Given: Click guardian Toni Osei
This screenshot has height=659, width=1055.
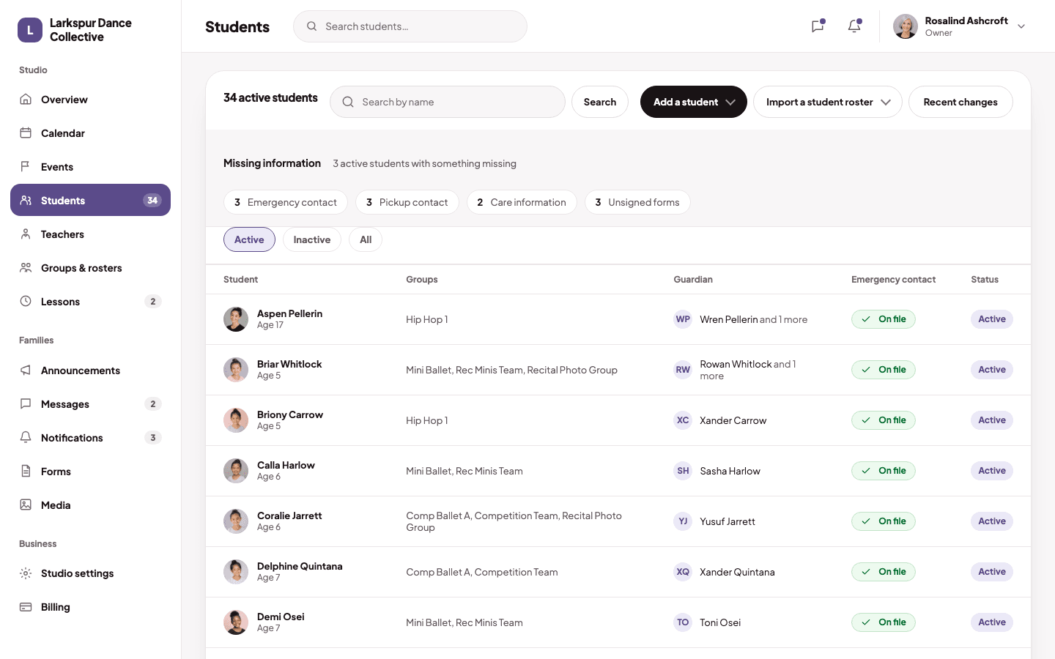Looking at the screenshot, I should 720,622.
